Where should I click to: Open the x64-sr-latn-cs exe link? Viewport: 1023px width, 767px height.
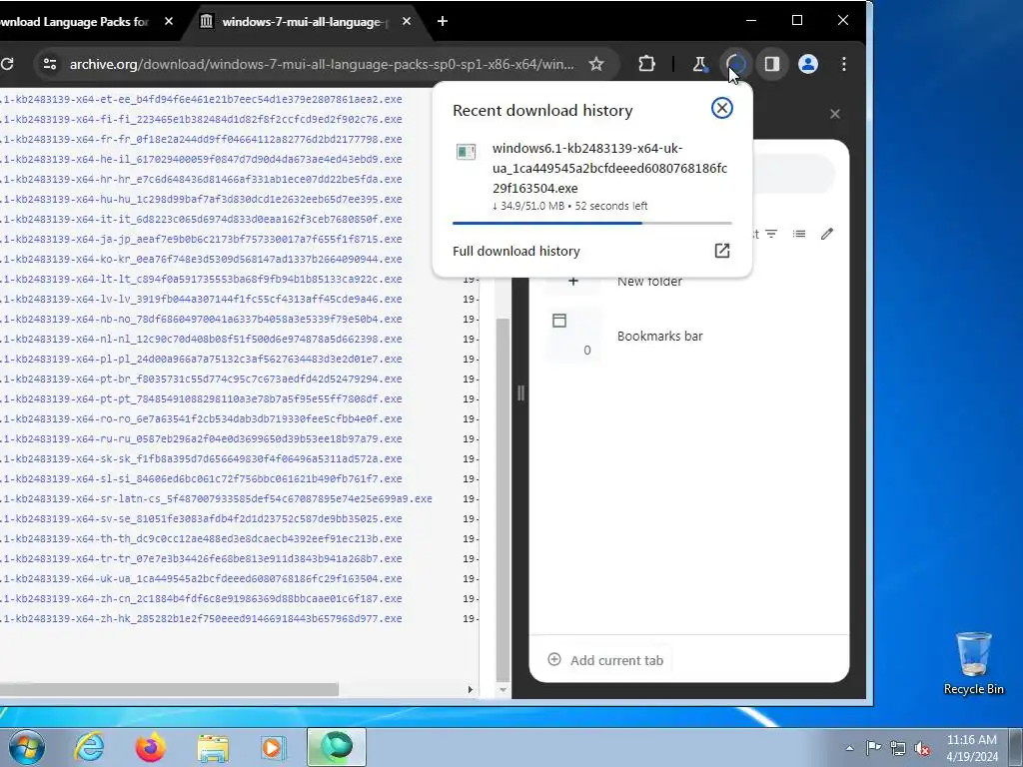point(216,499)
